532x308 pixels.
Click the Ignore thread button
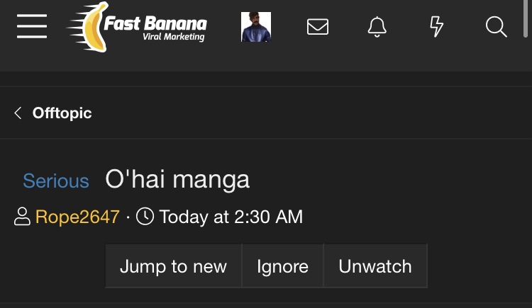pos(282,266)
